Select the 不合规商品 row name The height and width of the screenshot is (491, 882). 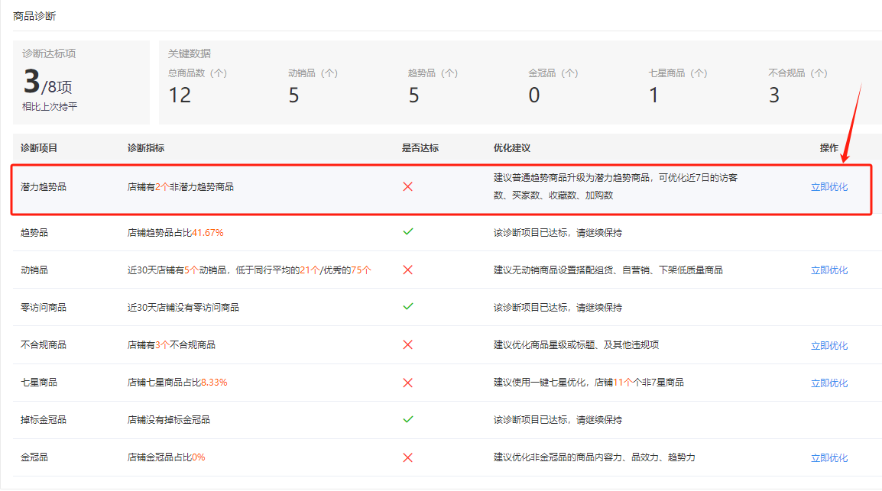[x=44, y=345]
